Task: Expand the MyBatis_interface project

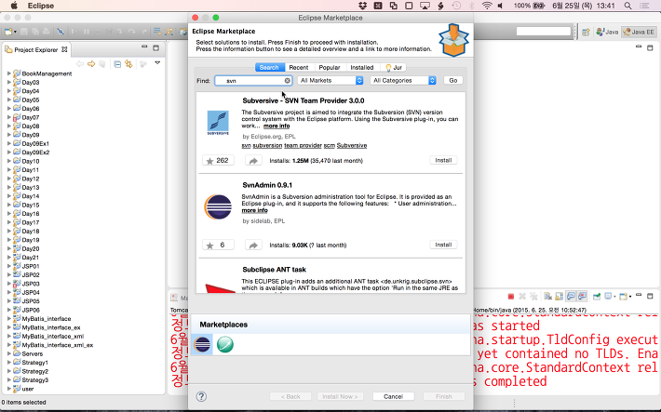Action: [x=9, y=318]
